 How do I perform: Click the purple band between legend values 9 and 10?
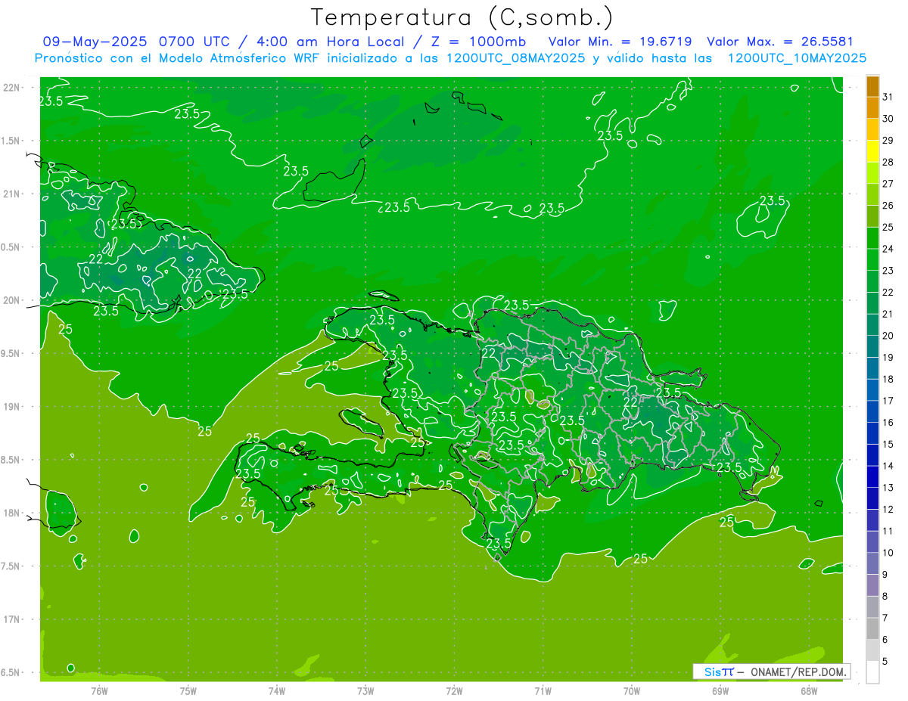point(872,563)
